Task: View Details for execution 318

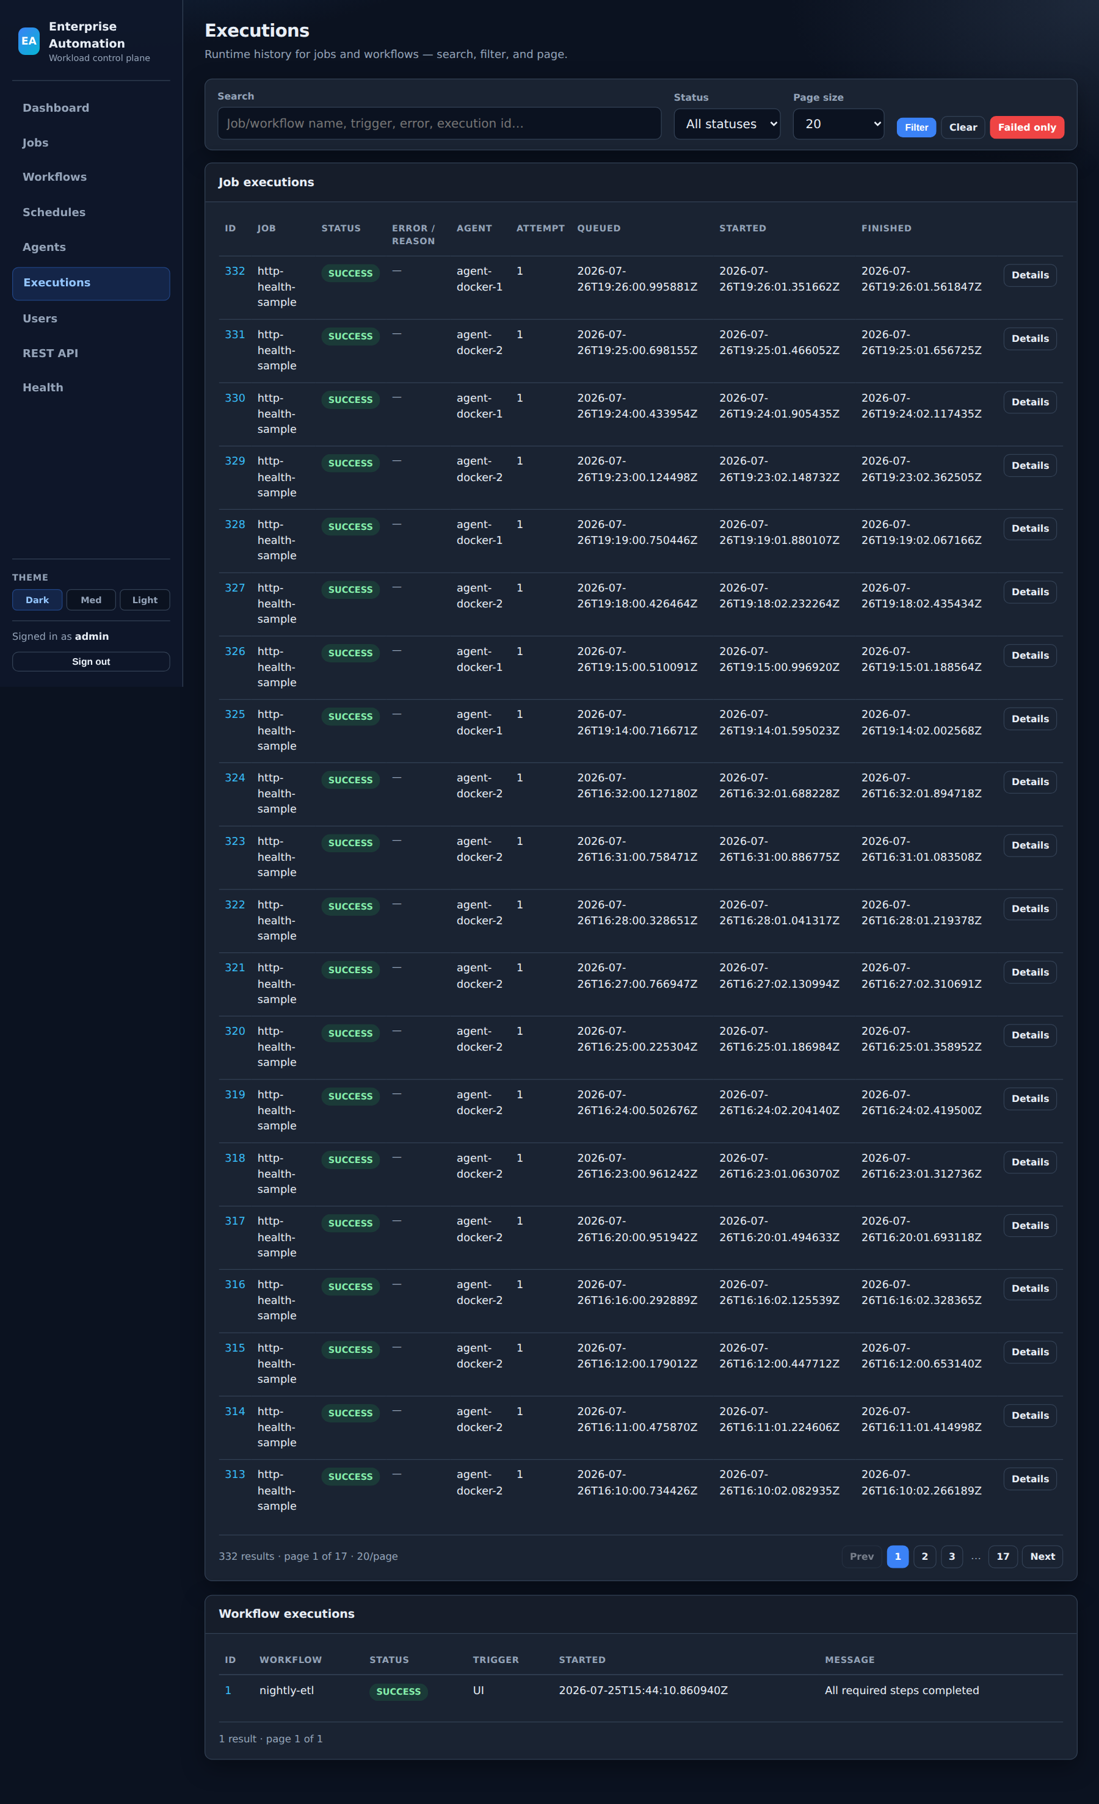Action: (1029, 1162)
